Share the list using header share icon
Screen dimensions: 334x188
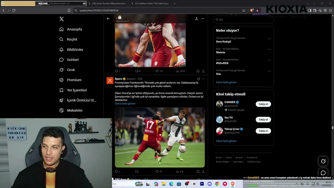coord(196,19)
